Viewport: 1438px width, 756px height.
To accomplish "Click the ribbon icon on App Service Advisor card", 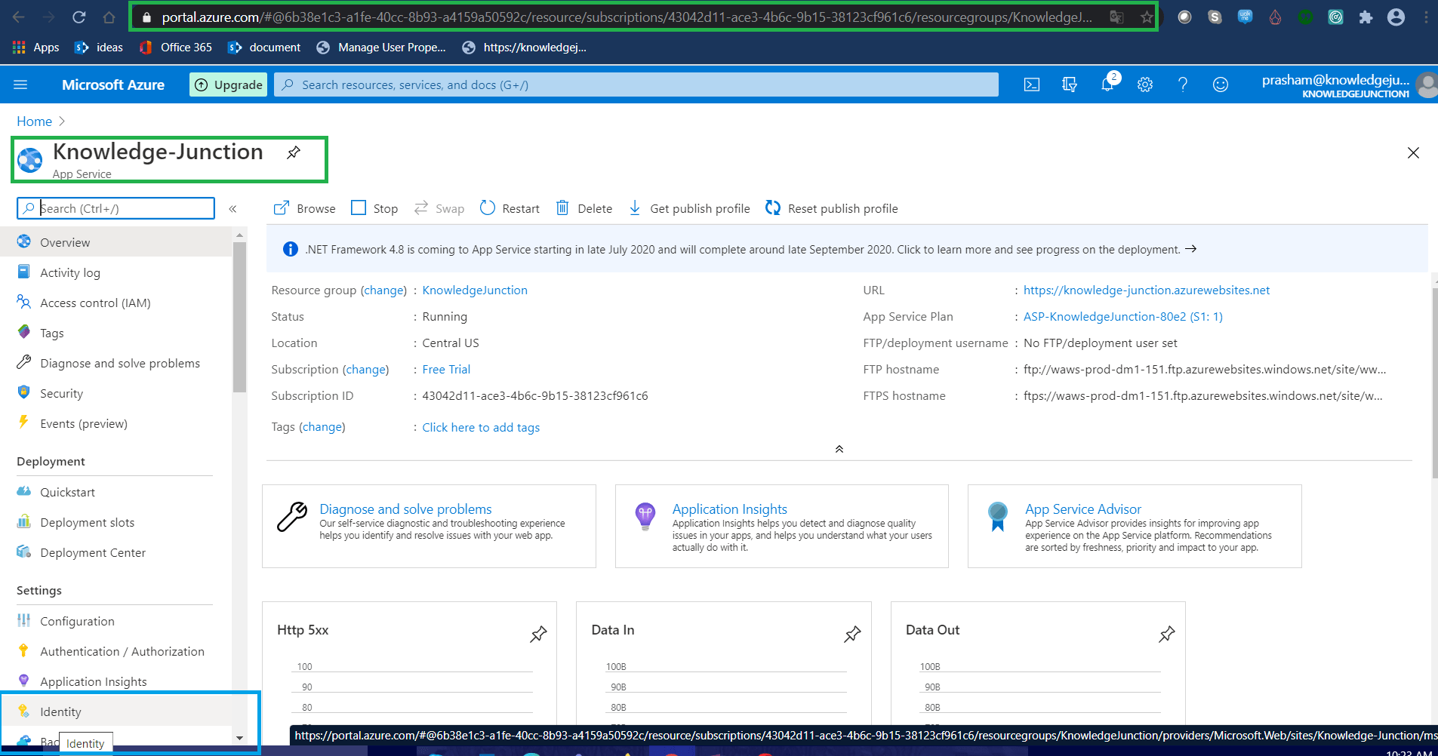I will (998, 517).
